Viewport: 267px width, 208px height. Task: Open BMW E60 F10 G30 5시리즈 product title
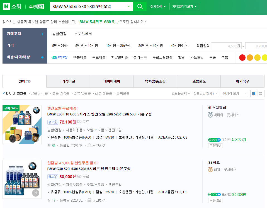click(x=99, y=114)
